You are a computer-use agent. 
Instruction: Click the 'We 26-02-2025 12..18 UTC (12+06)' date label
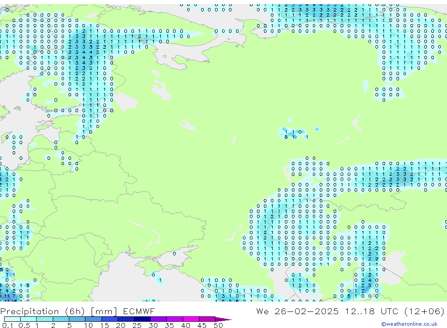pyautogui.click(x=350, y=311)
